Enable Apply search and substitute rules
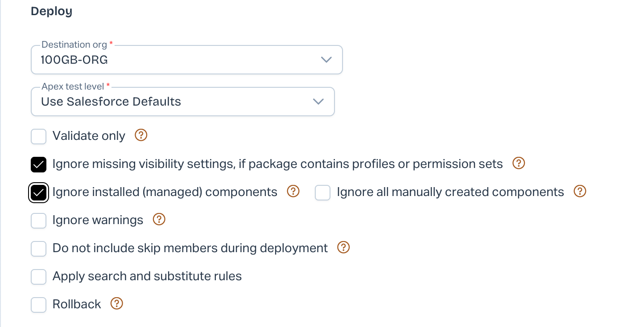 coord(39,277)
